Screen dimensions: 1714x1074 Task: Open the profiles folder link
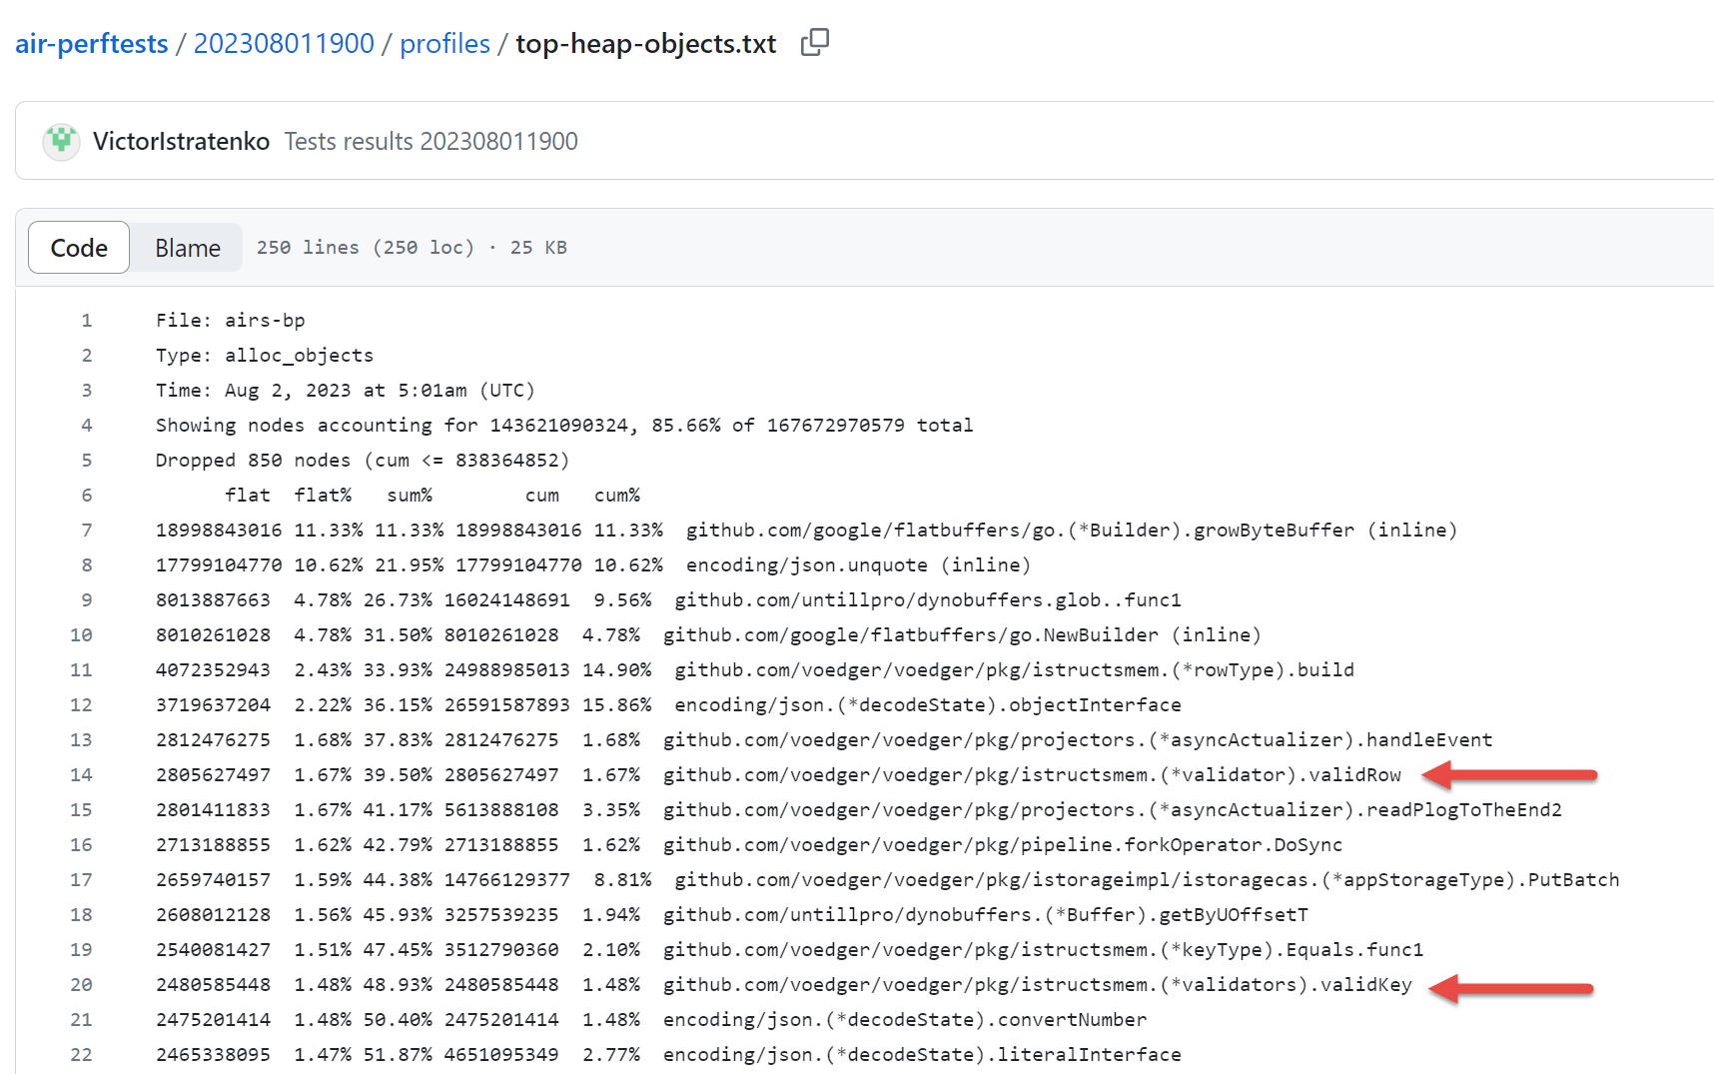point(444,43)
